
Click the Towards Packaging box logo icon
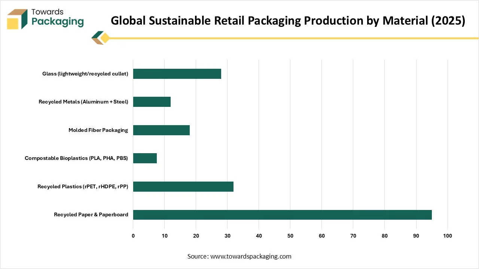pyautogui.click(x=17, y=19)
